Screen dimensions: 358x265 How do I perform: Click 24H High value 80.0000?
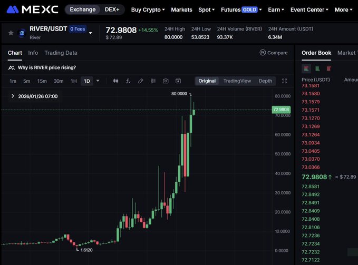click(x=173, y=37)
